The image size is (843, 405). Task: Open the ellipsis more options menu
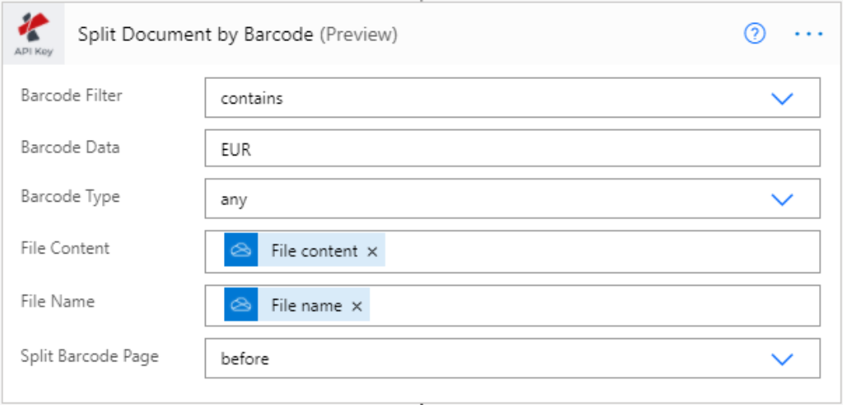click(808, 35)
